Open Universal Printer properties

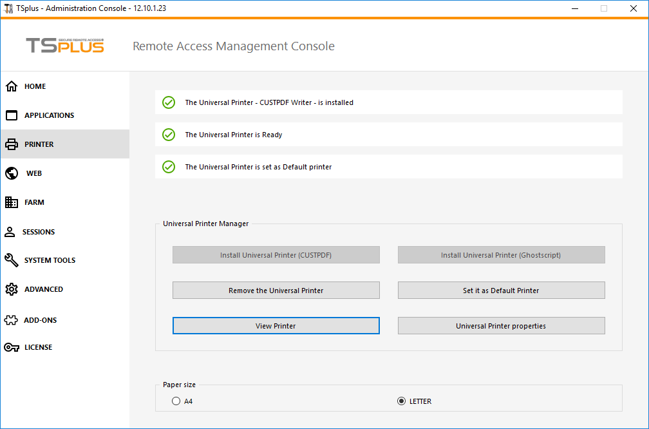click(x=501, y=325)
